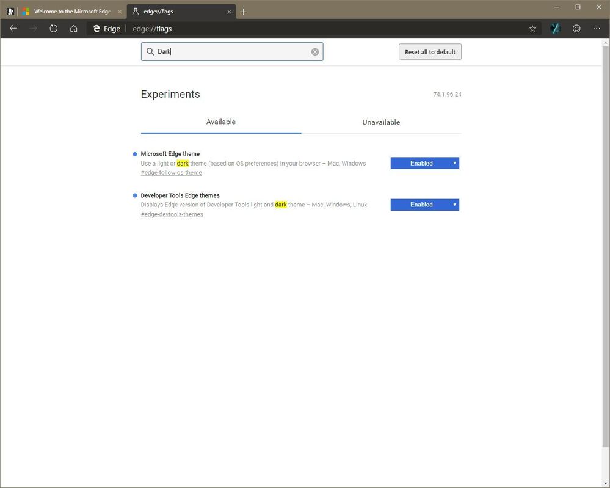
Task: Click Reset all to default button
Action: [x=430, y=52]
